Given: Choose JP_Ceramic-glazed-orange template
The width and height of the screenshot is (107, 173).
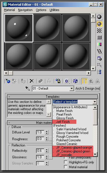Looking at the screenshot, I should [x=74, y=148].
